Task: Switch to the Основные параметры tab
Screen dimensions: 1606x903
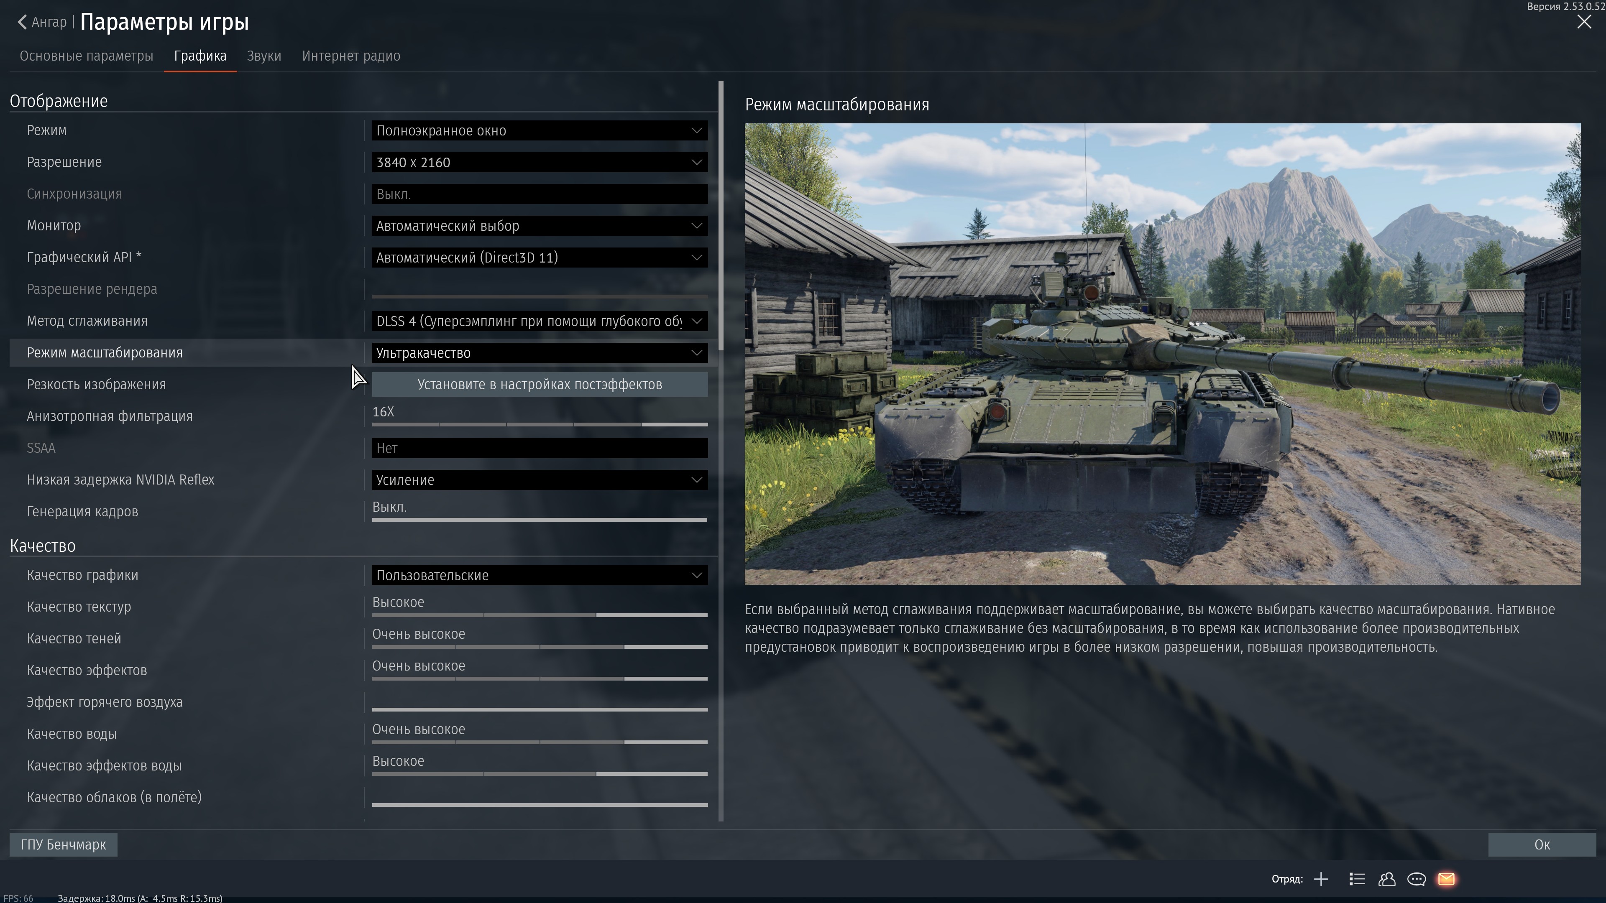Action: coord(86,56)
